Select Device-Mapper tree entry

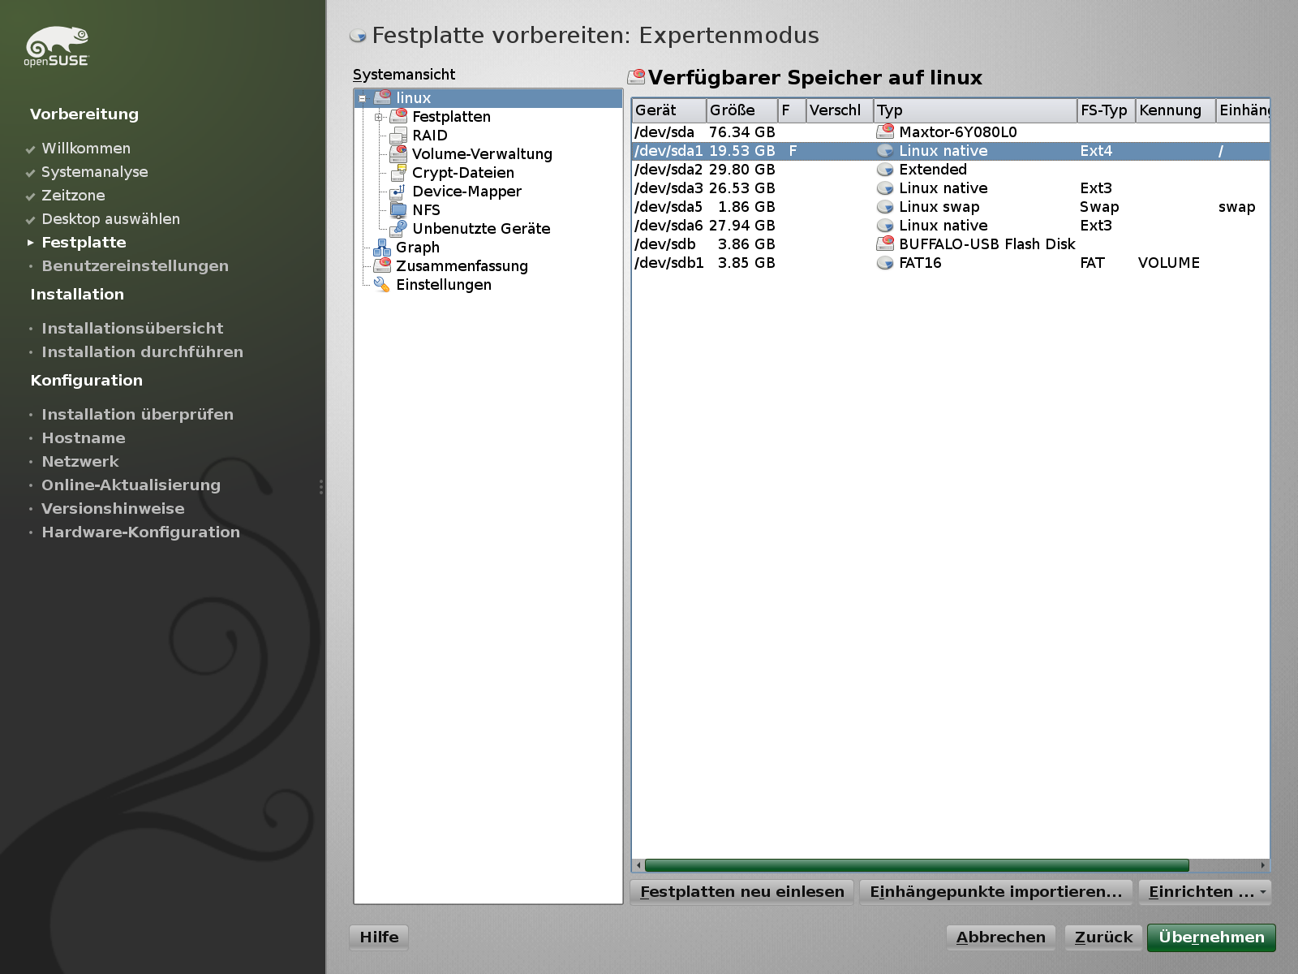pos(466,191)
